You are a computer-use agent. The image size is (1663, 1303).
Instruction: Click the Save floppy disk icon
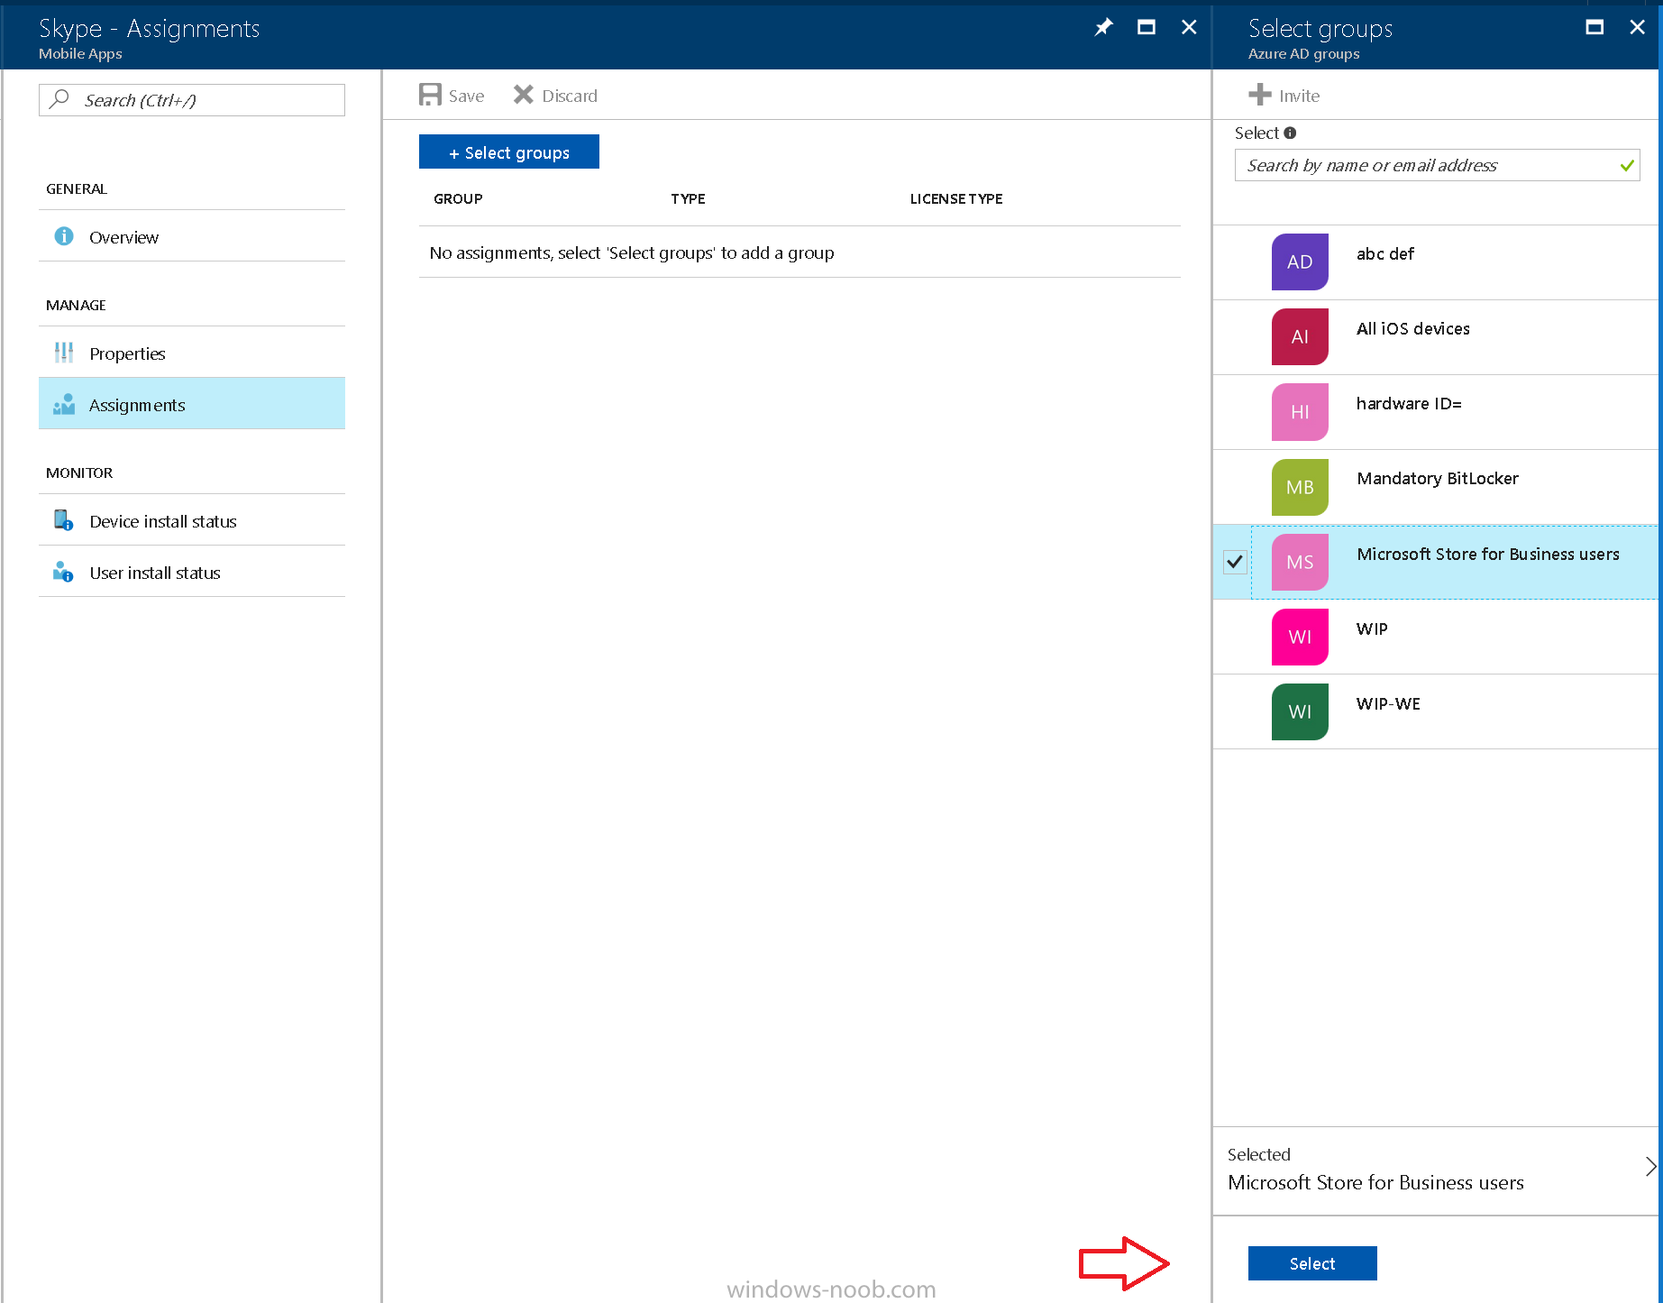click(x=430, y=95)
